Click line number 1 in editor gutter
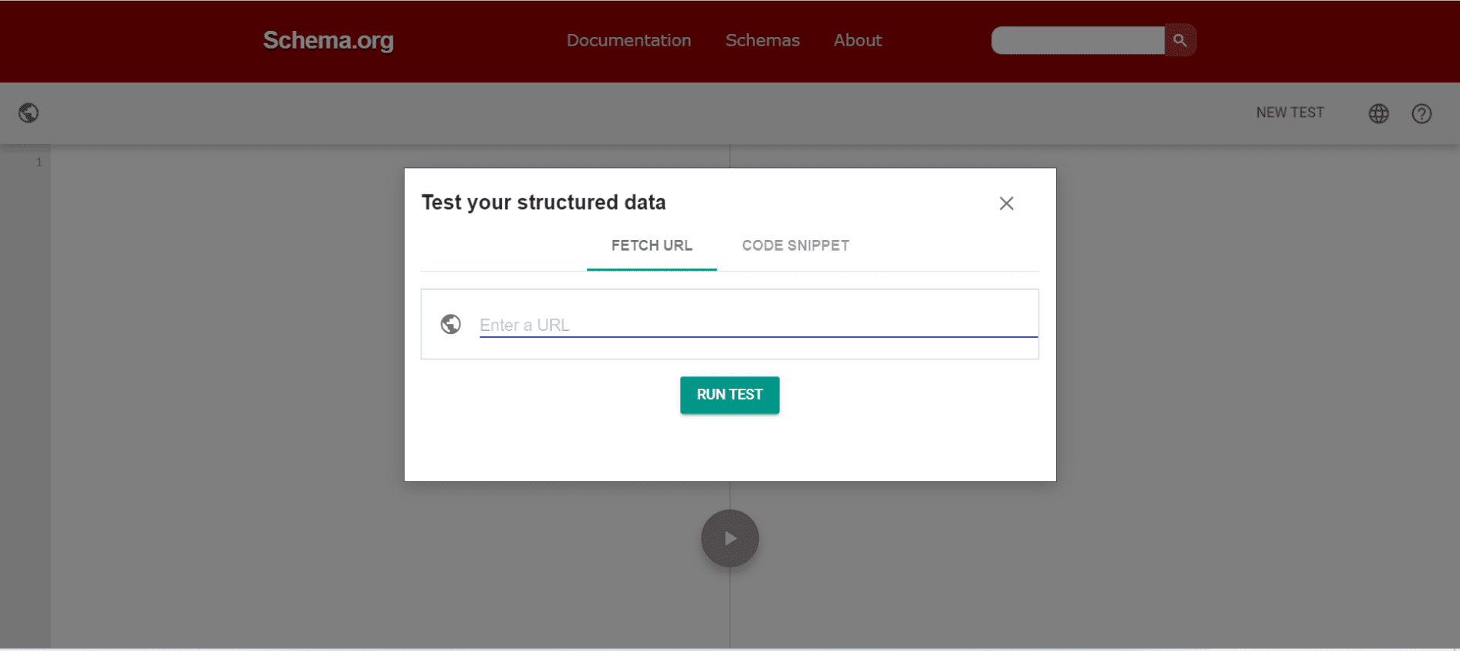This screenshot has width=1460, height=651. (x=39, y=162)
